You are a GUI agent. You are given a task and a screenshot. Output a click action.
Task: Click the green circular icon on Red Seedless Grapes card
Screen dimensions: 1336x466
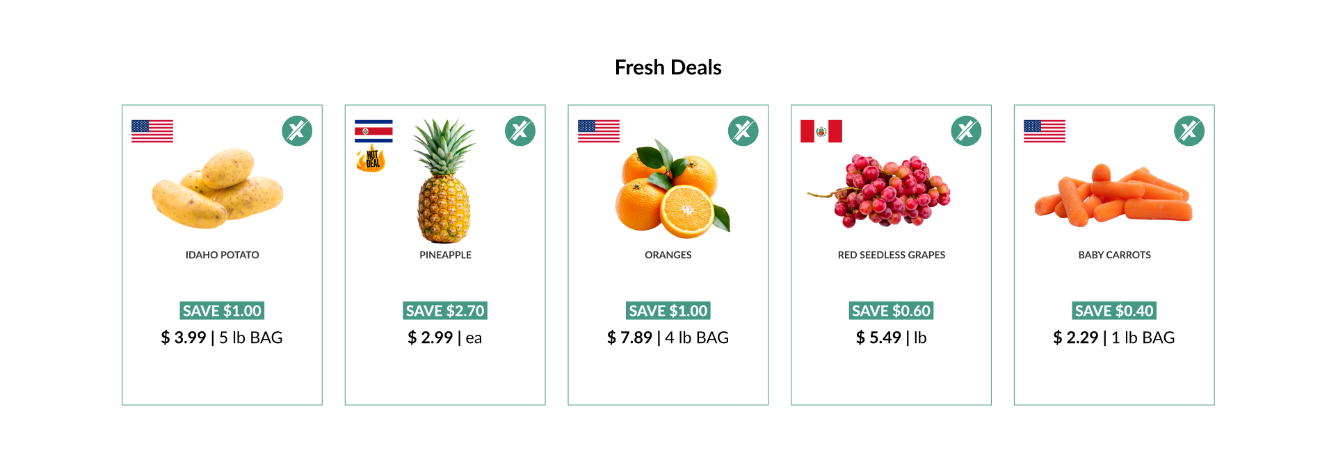pos(966,131)
